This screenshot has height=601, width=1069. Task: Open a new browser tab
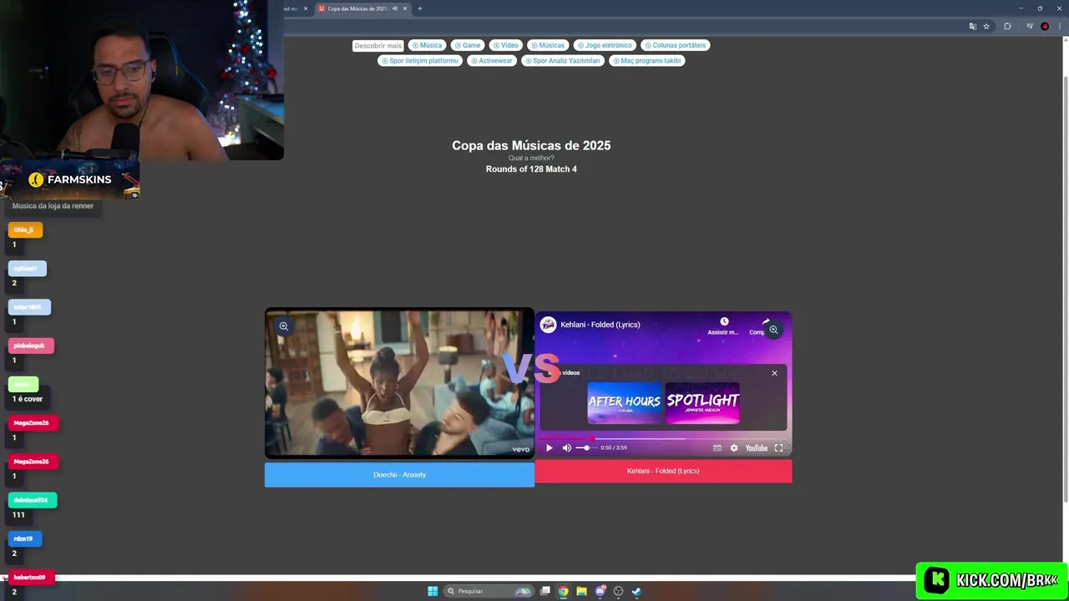click(x=420, y=8)
